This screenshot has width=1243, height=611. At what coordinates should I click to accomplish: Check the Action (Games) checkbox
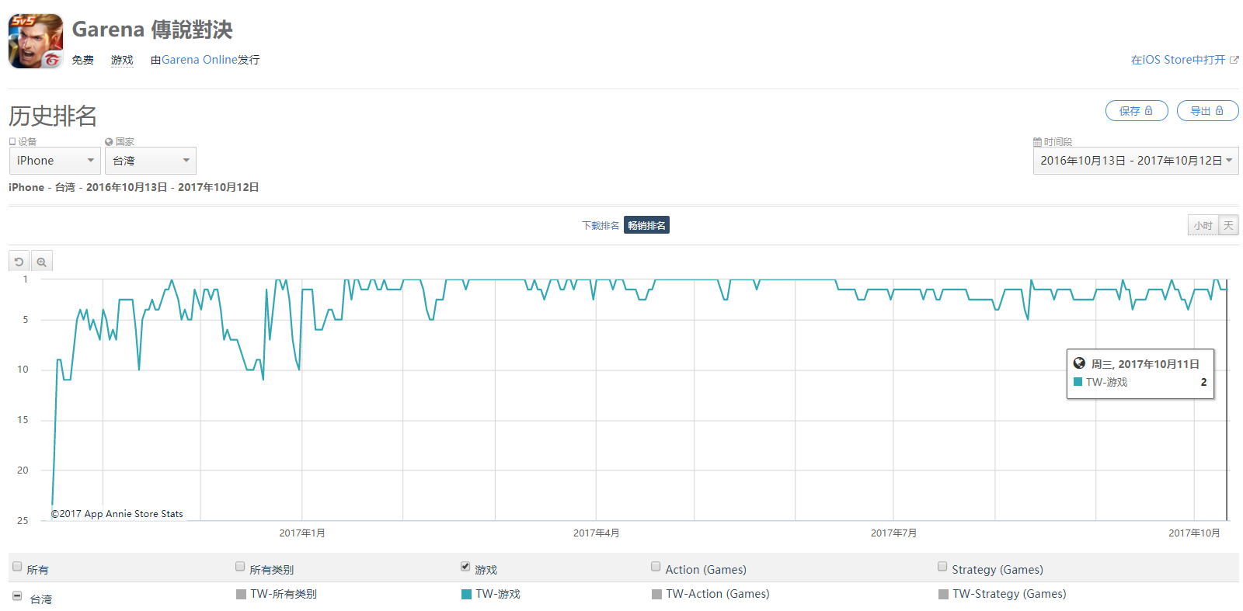(x=656, y=567)
